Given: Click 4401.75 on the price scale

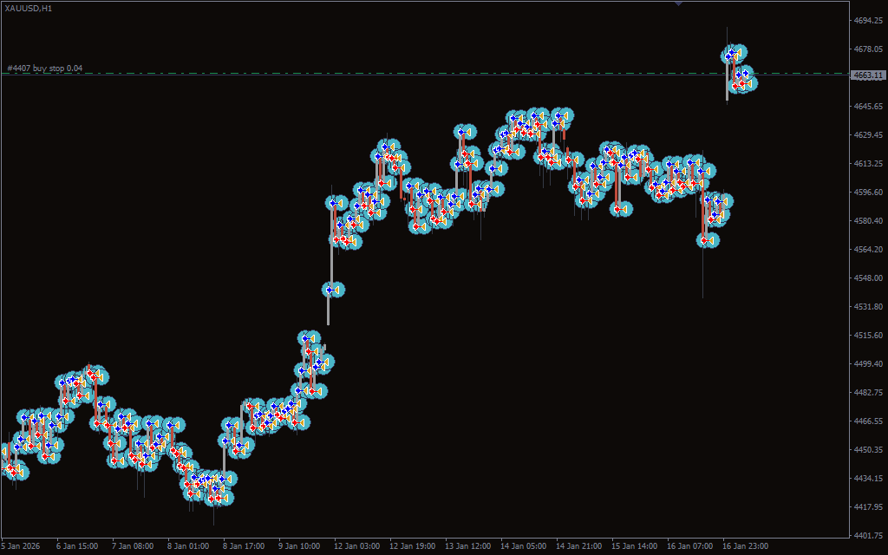Looking at the screenshot, I should tap(867, 535).
